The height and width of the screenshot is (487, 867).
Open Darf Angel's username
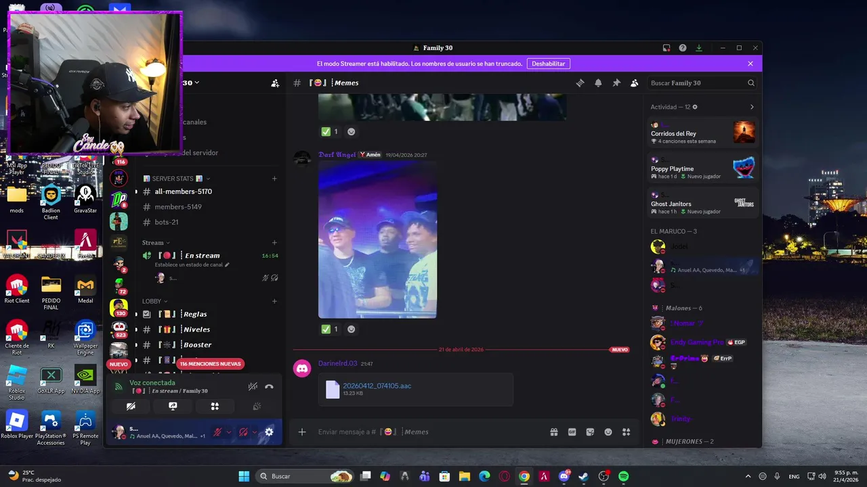pyautogui.click(x=337, y=155)
